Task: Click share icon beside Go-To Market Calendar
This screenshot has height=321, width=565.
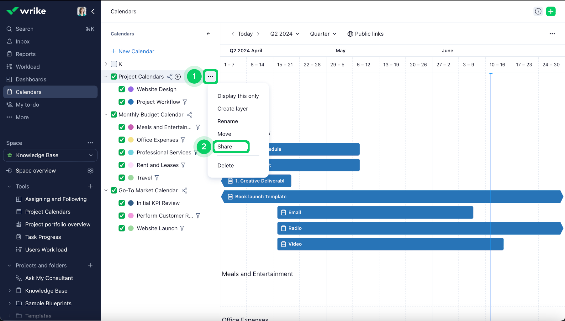Action: (x=185, y=190)
